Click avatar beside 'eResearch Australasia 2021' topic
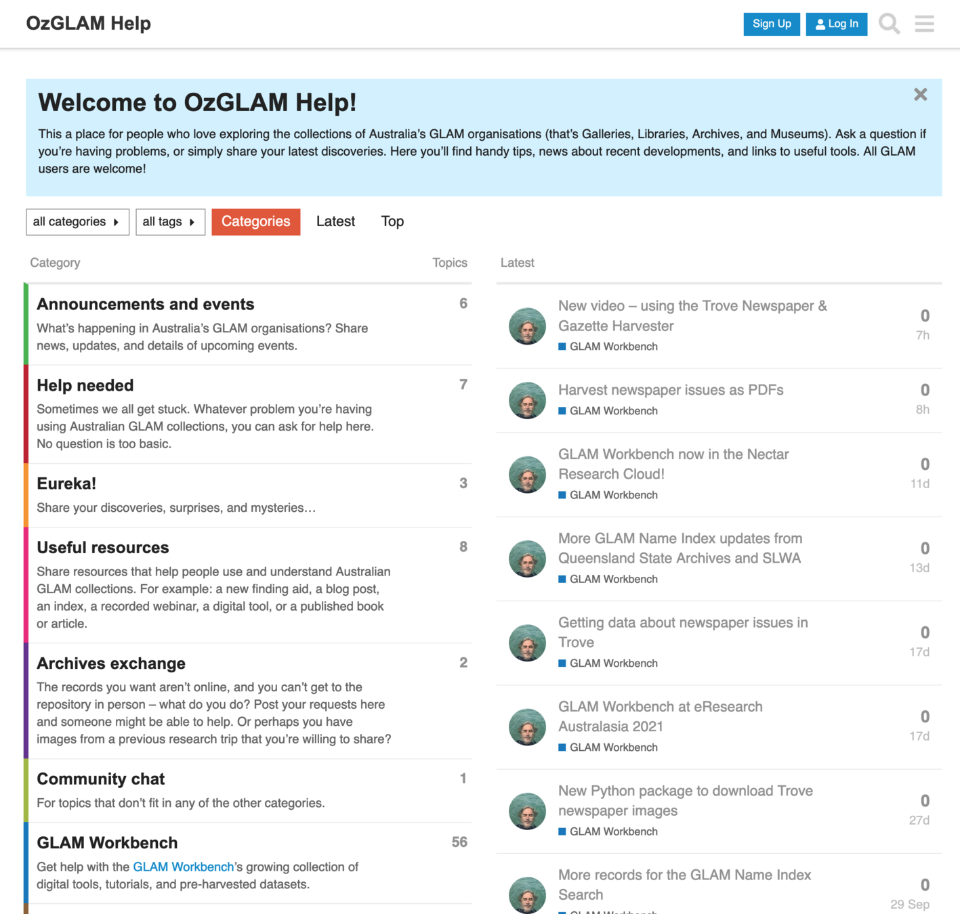This screenshot has width=960, height=914. pyautogui.click(x=527, y=726)
